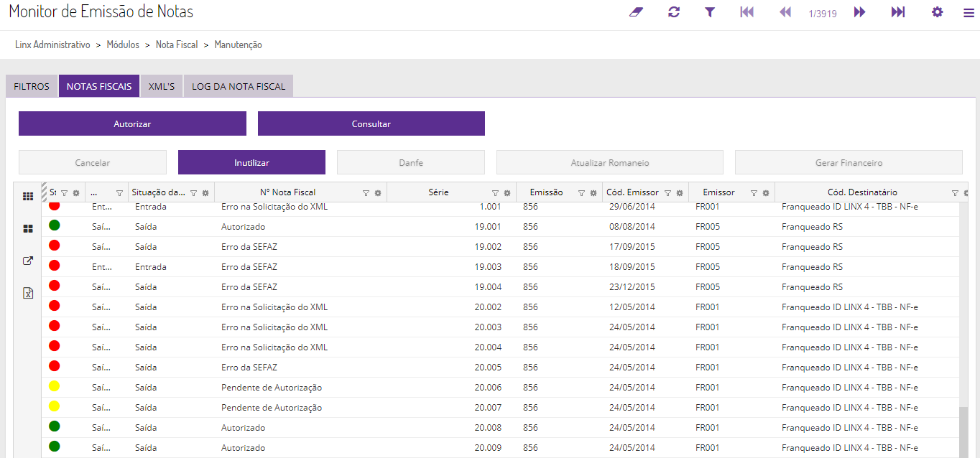Filter the Cód. Destinatário column
Screen dimensions: 980x458
coord(955,193)
